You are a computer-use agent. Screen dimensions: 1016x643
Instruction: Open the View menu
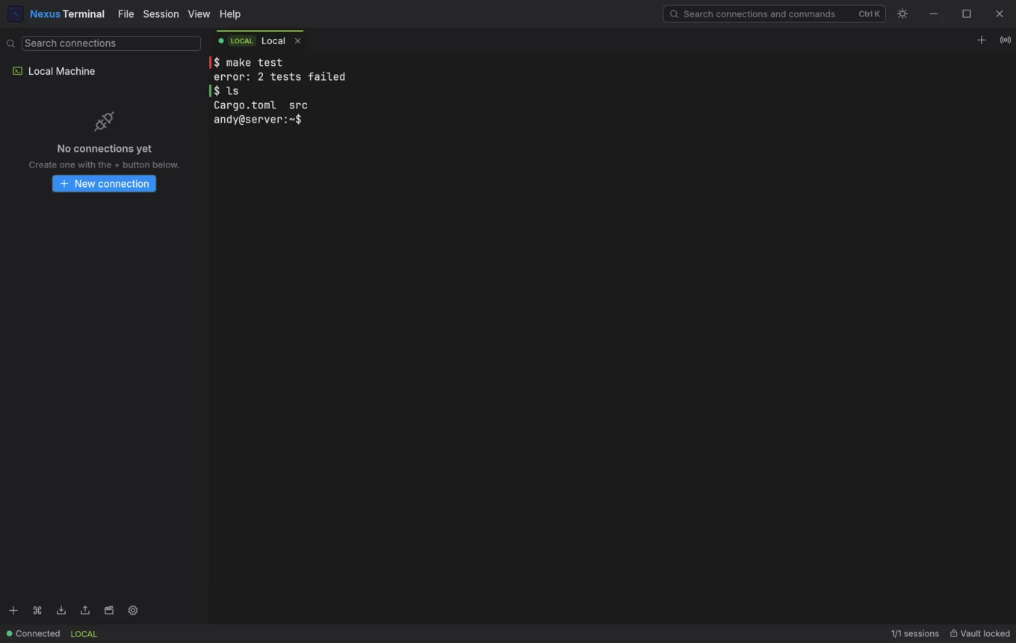click(x=199, y=14)
